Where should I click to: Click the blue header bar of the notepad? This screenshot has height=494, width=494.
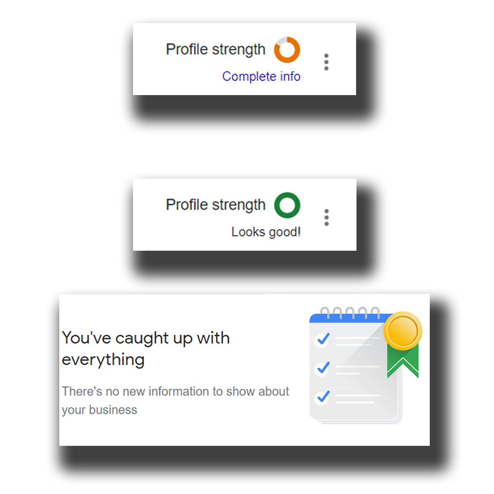coord(346,319)
